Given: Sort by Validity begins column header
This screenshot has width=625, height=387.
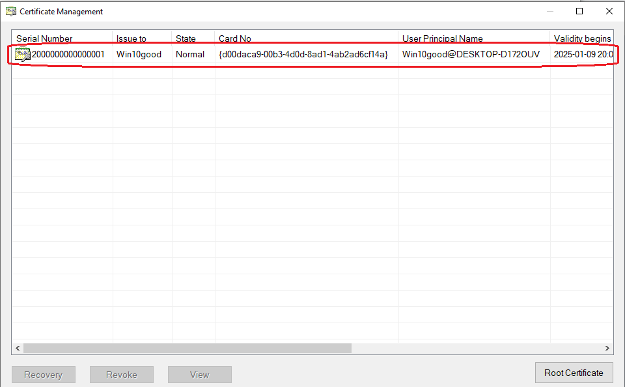Looking at the screenshot, I should (581, 38).
